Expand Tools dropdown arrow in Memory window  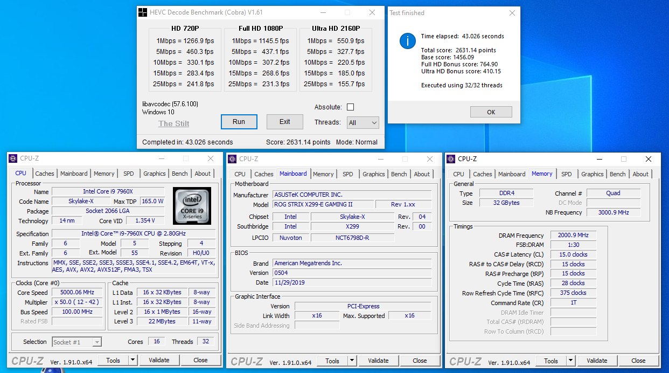click(x=571, y=361)
